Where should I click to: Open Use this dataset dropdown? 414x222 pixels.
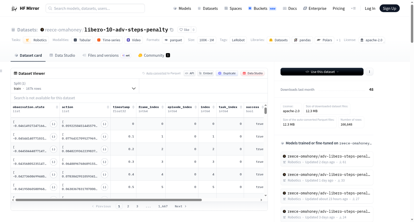tap(322, 72)
